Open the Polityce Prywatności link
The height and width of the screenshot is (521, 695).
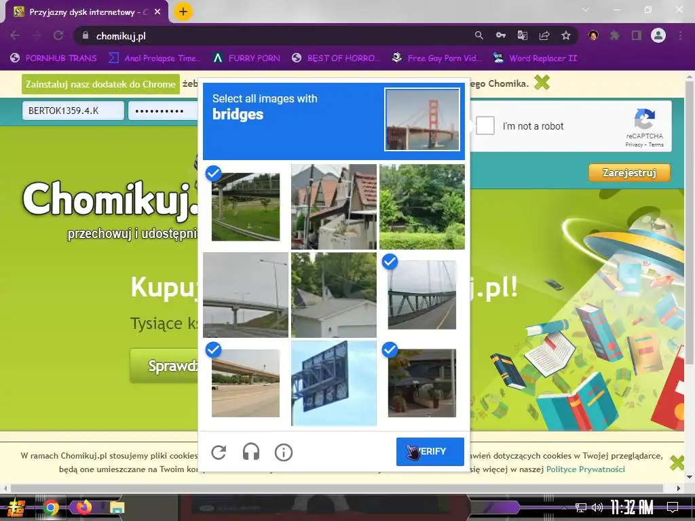click(x=586, y=469)
